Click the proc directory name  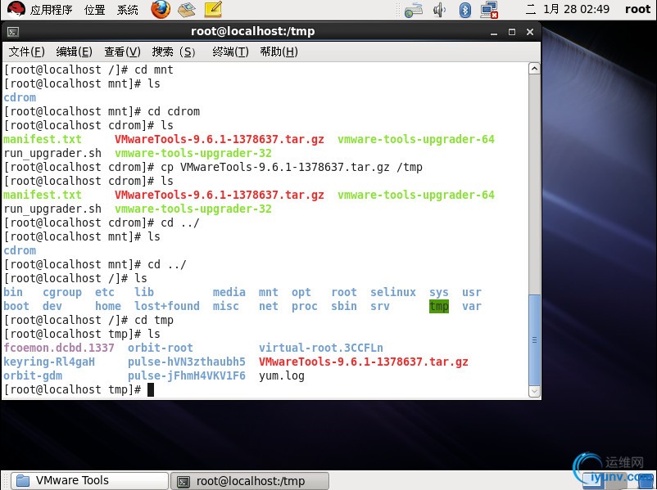[305, 306]
